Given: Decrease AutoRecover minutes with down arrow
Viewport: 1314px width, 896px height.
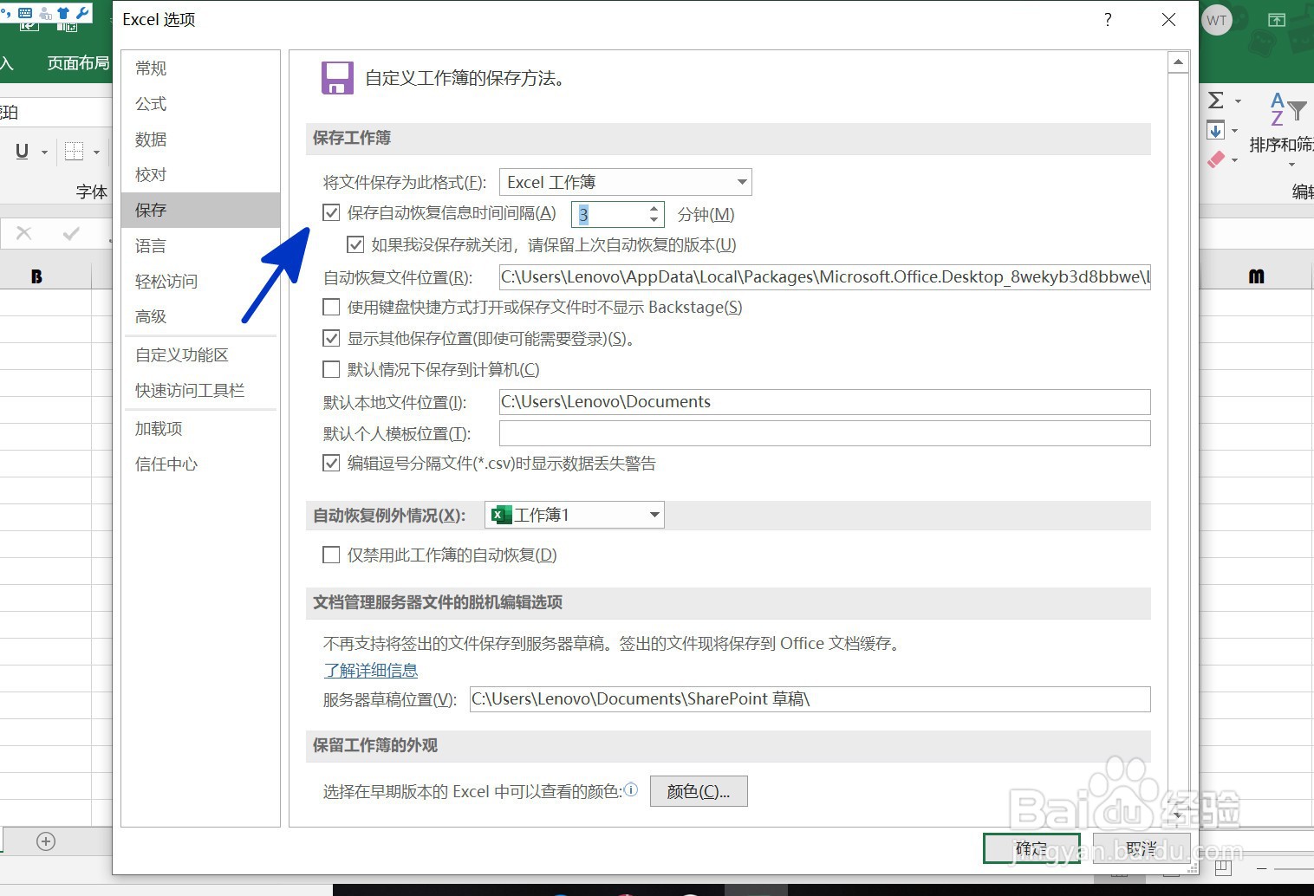Looking at the screenshot, I should click(654, 220).
